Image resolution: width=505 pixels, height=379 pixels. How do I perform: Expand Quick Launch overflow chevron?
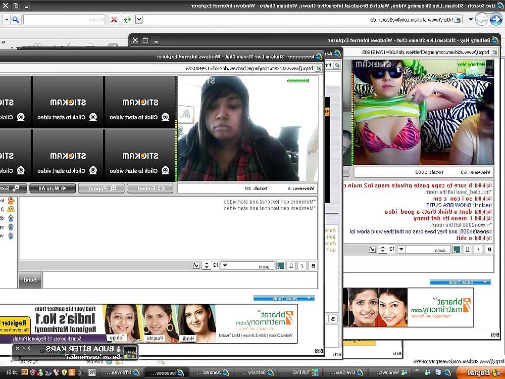[x=418, y=370]
